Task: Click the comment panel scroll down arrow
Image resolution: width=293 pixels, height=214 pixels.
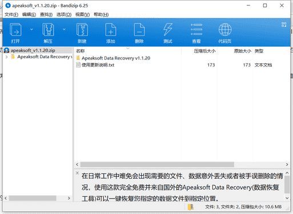Action: pyautogui.click(x=287, y=198)
